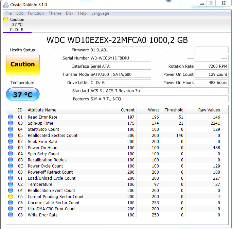Viewport: 233px width, 229px height.
Task: Select the Read Error Rate attribute name
Action: (42, 117)
